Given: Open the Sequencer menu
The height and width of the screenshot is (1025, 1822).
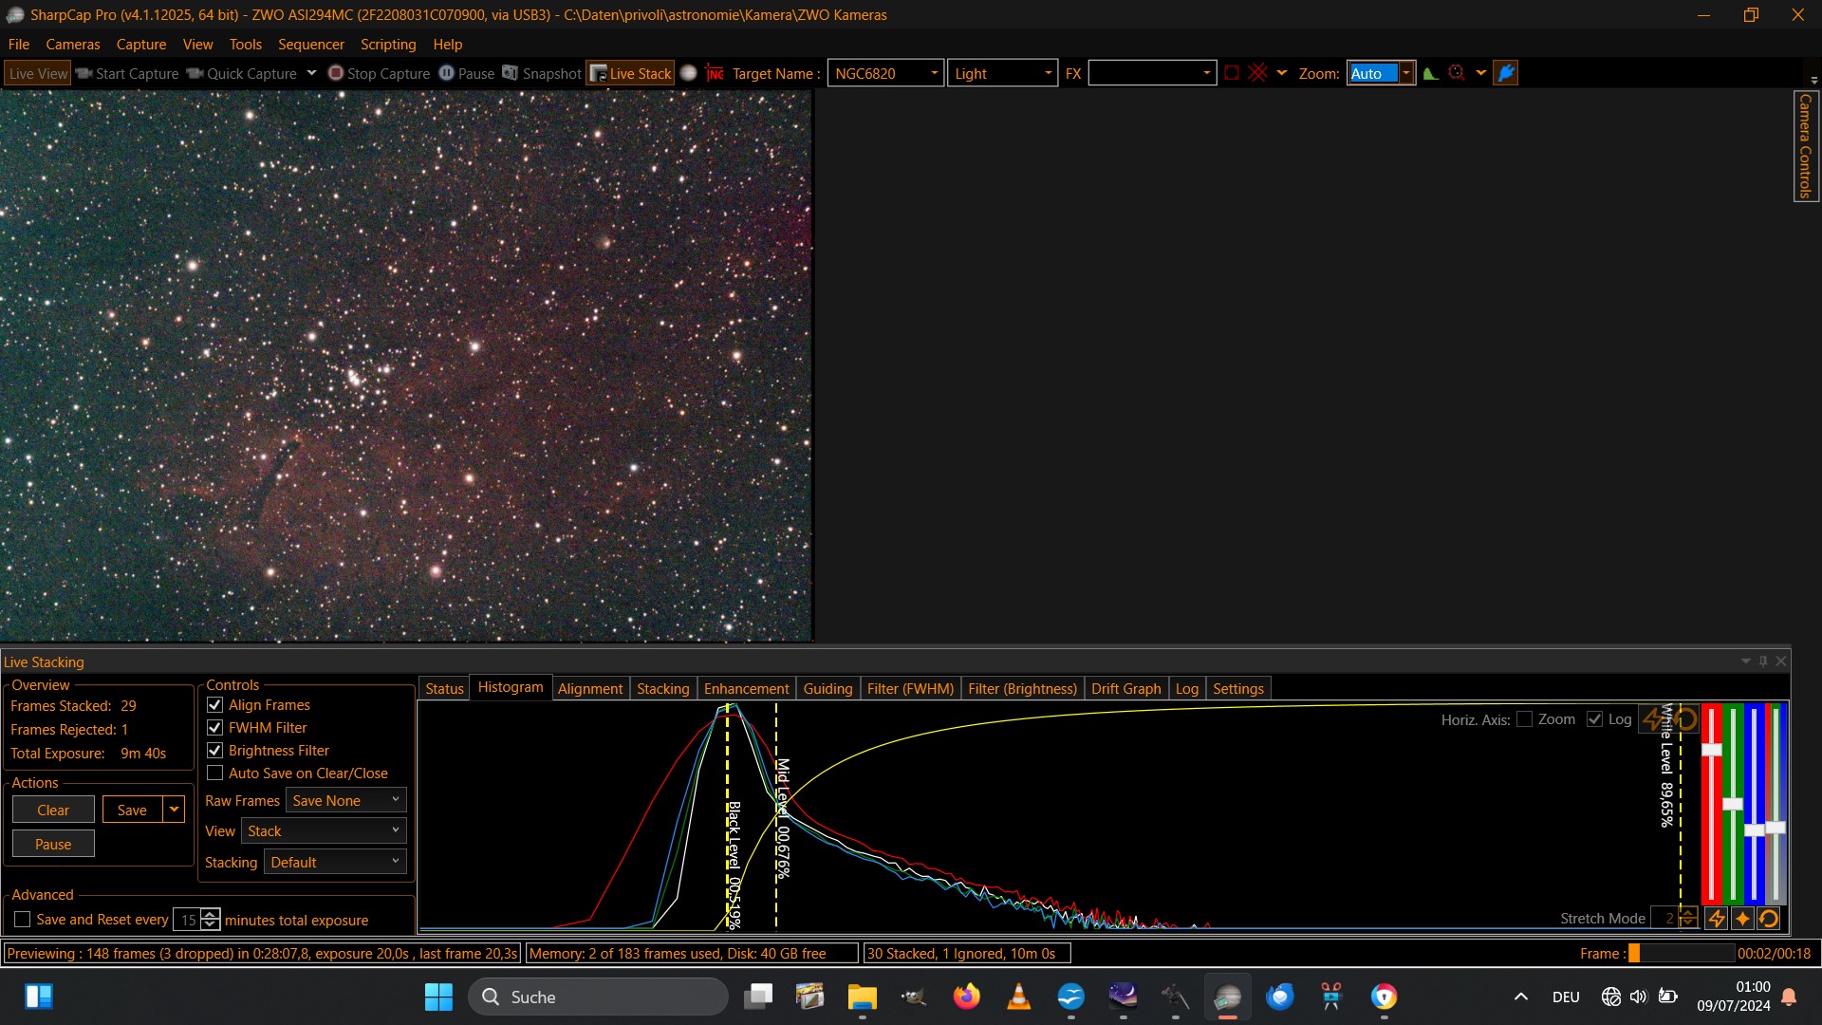Looking at the screenshot, I should (x=311, y=45).
